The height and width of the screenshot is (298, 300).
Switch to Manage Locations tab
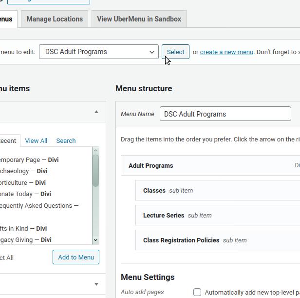pyautogui.click(x=55, y=19)
